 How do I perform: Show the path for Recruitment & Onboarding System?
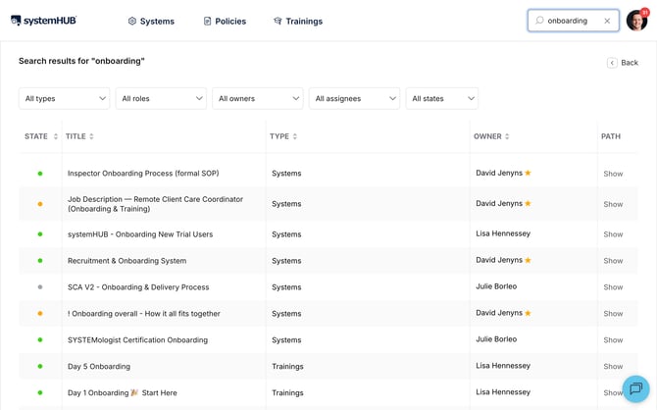click(613, 261)
